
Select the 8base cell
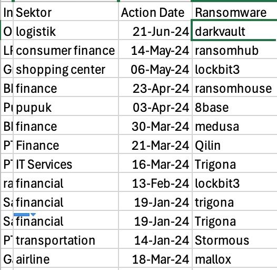click(x=234, y=107)
